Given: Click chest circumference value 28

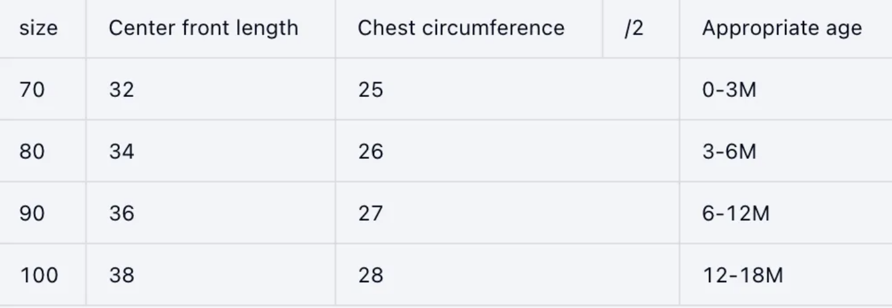Looking at the screenshot, I should (370, 275).
